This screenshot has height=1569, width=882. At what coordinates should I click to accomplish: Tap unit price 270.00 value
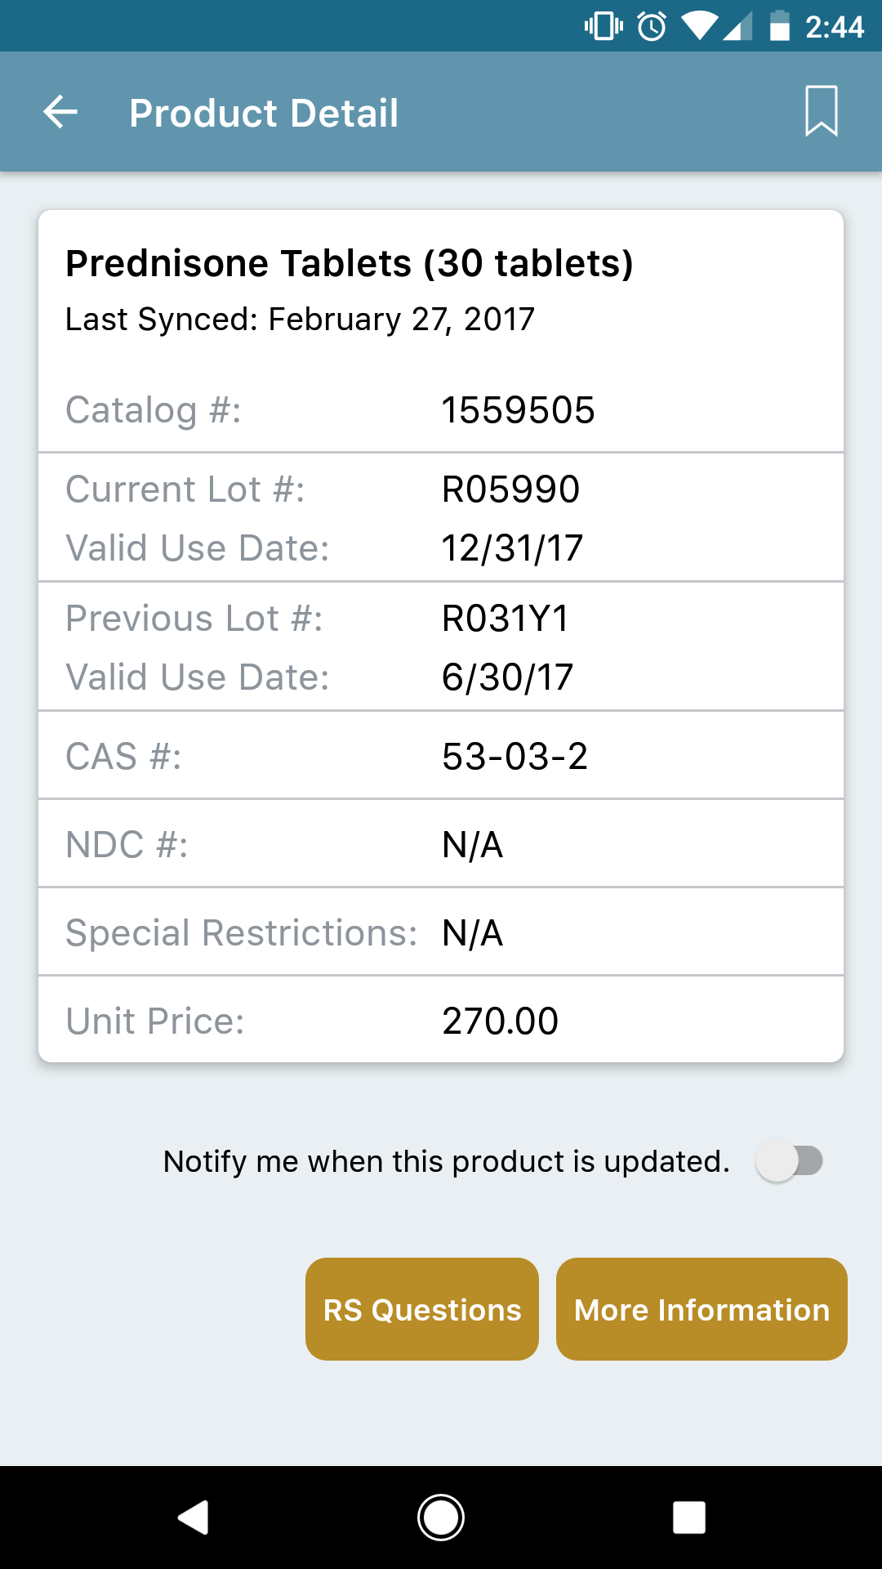point(500,1021)
